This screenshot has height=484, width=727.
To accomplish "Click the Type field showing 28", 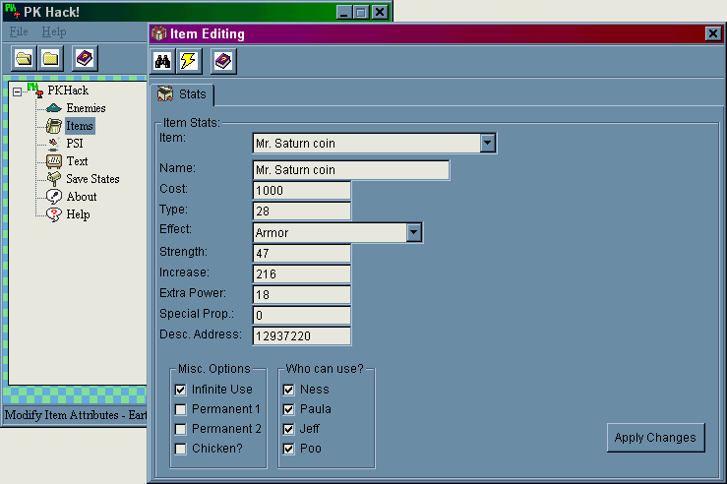I will (302, 212).
